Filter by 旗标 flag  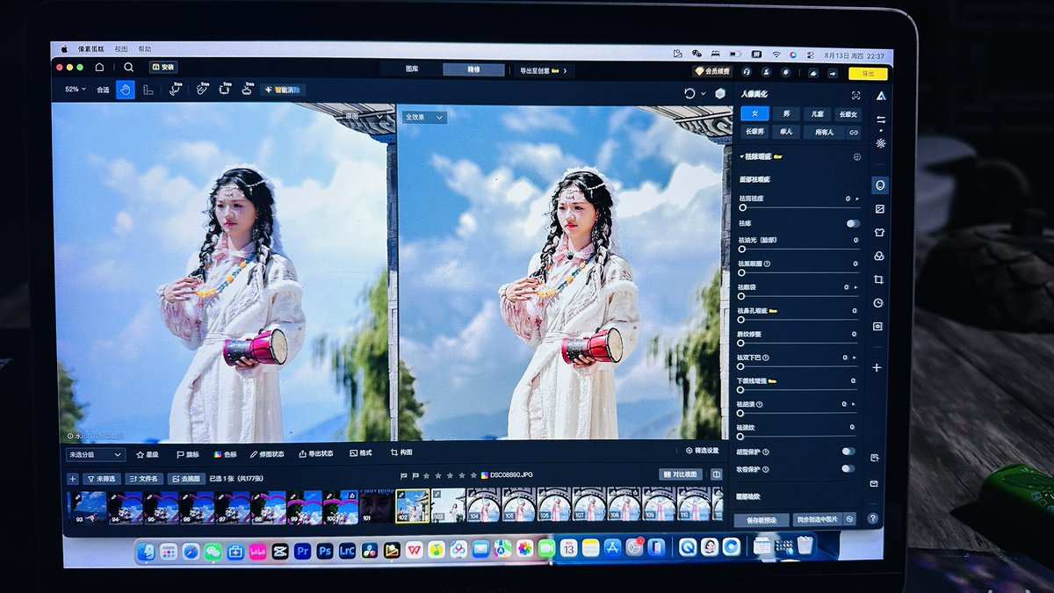pyautogui.click(x=188, y=454)
